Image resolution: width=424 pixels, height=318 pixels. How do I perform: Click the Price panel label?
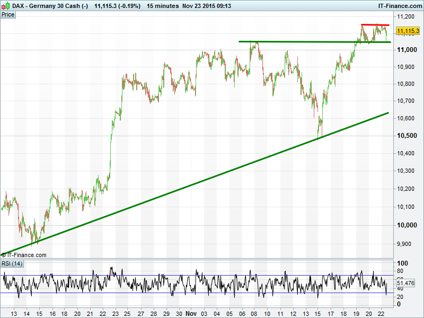[8, 14]
